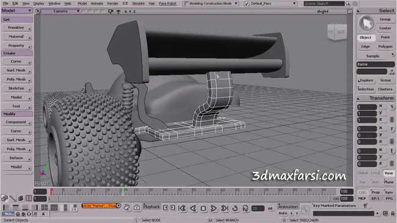
Task: Play forward triangle button
Action: click(213, 208)
